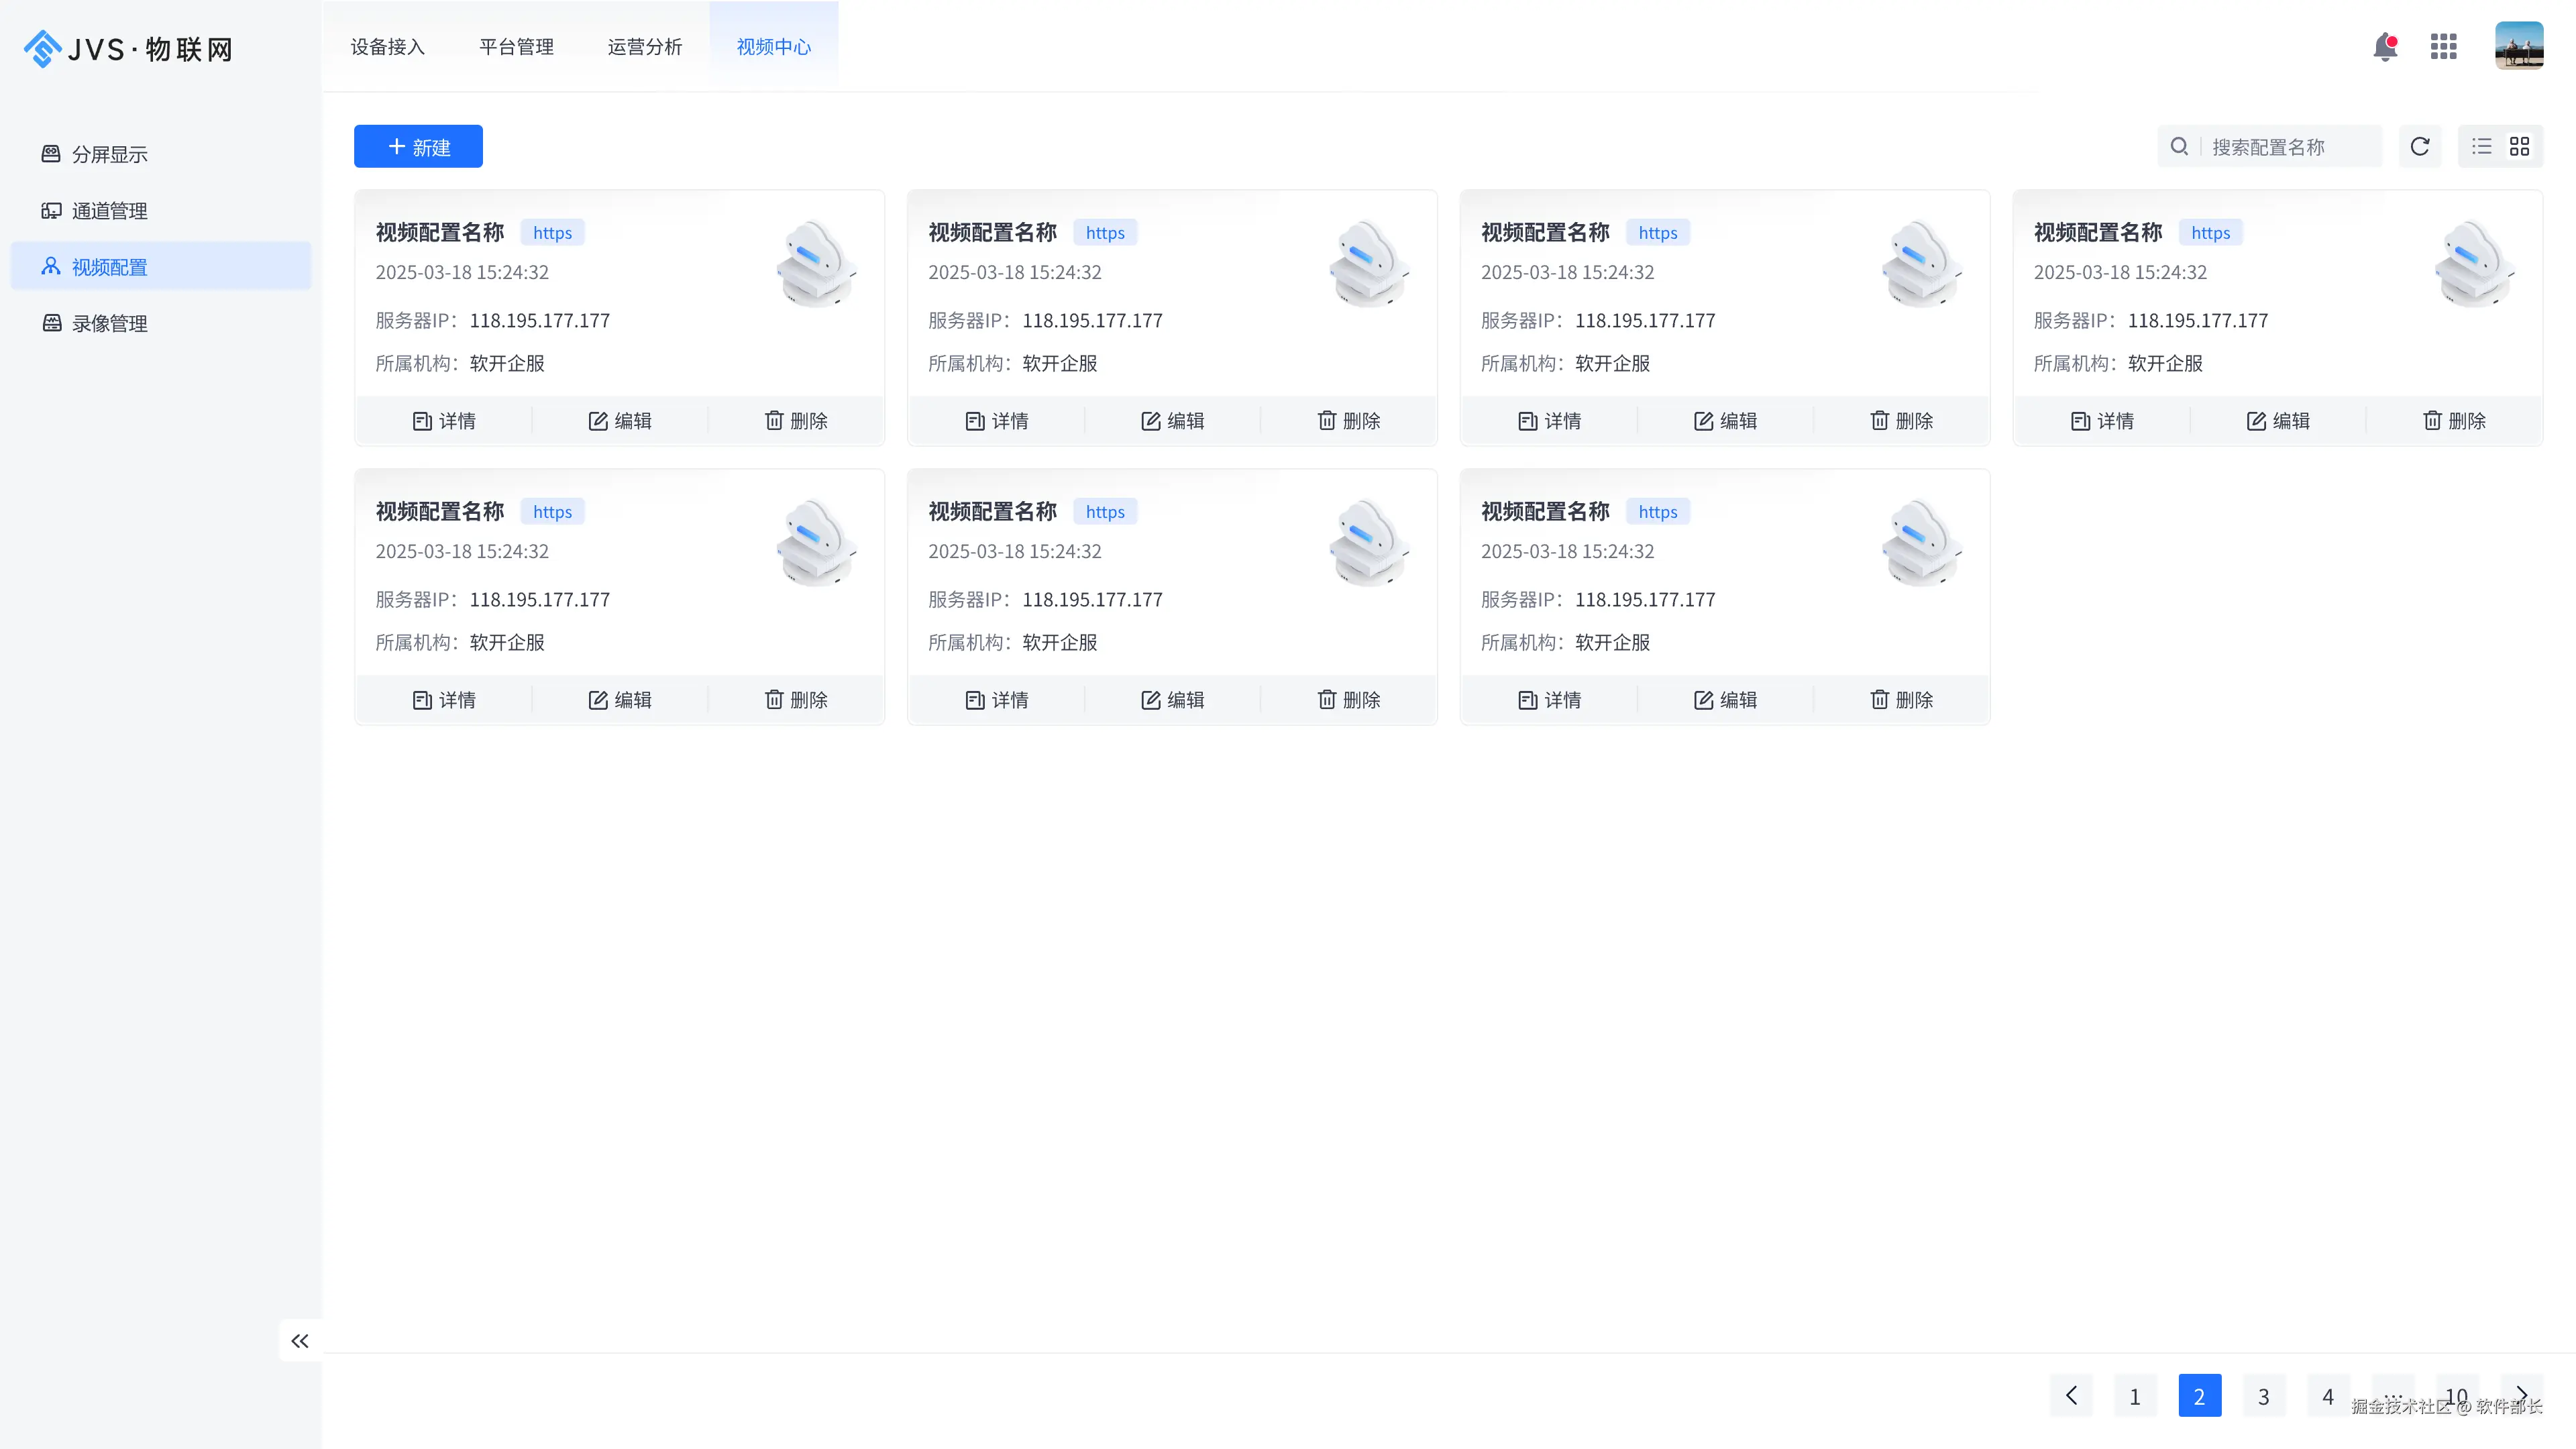Screen dimensions: 2576x1449
Task: Switch to 设备接入 tab
Action: pyautogui.click(x=388, y=47)
